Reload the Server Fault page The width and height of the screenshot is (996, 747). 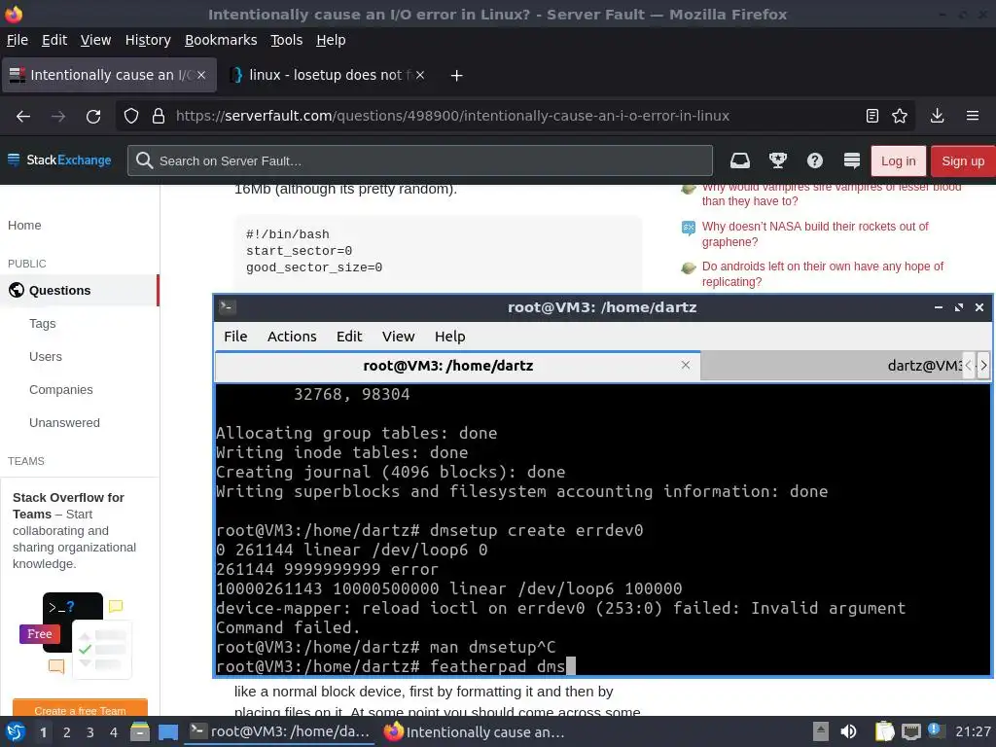(x=93, y=117)
